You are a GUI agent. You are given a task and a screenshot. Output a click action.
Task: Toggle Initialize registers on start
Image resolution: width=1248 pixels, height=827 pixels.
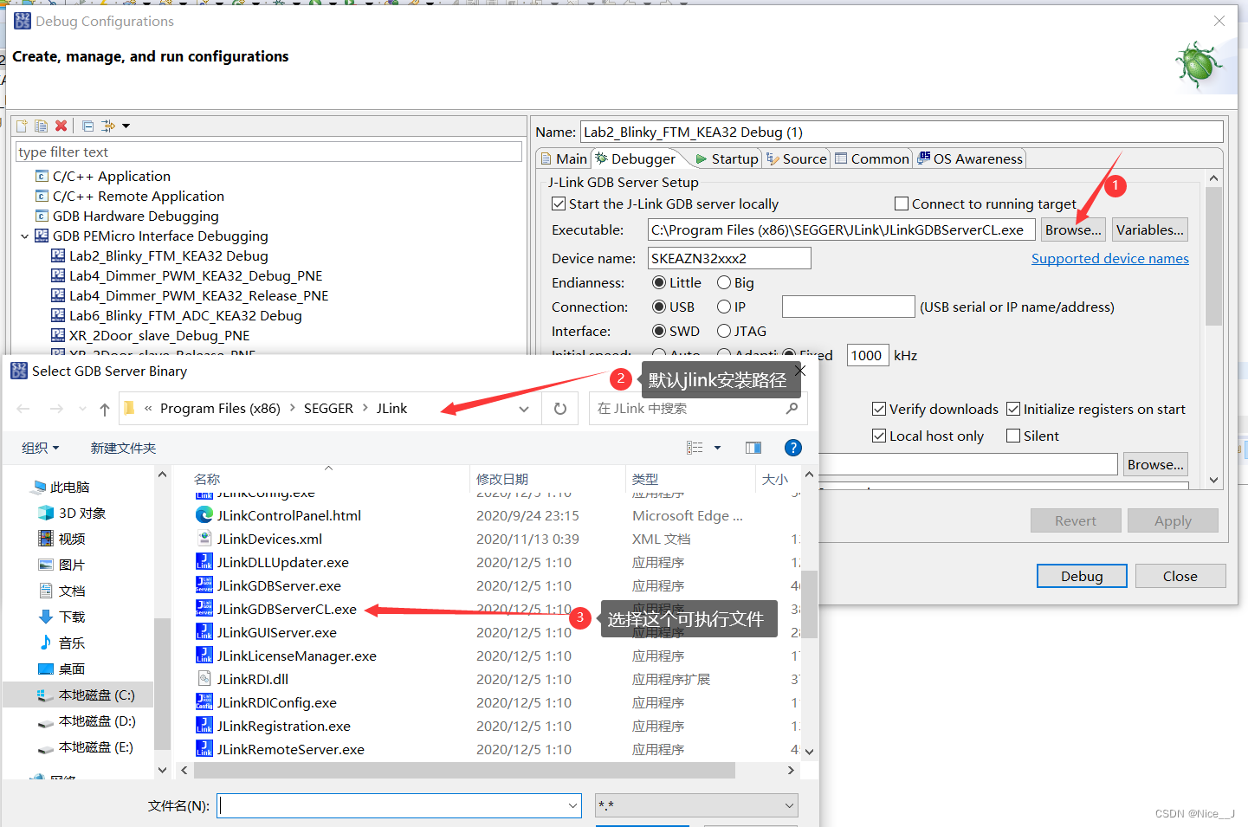(x=1013, y=409)
